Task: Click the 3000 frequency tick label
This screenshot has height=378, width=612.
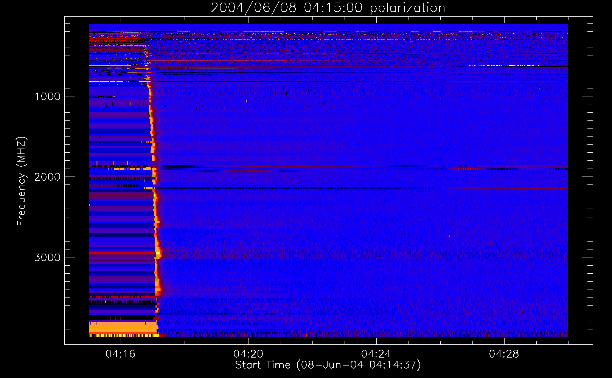Action: click(47, 257)
